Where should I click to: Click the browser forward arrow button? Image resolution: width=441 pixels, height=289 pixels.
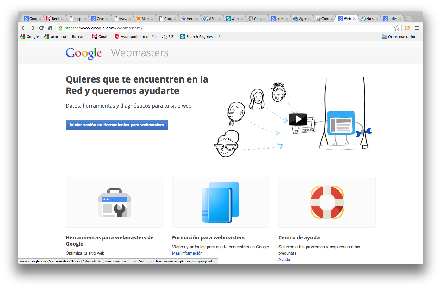pyautogui.click(x=32, y=28)
